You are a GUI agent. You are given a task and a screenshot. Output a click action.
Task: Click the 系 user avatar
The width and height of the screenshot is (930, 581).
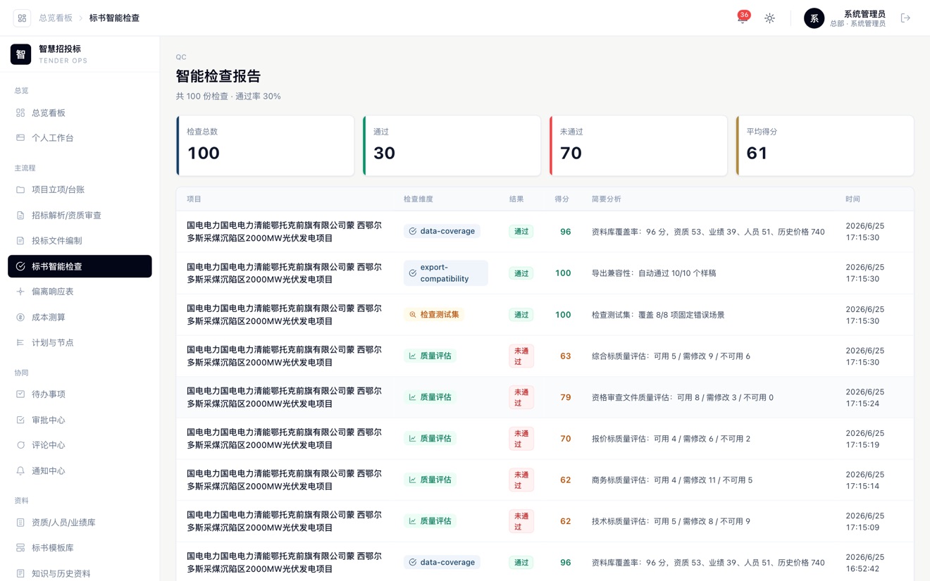tap(814, 18)
